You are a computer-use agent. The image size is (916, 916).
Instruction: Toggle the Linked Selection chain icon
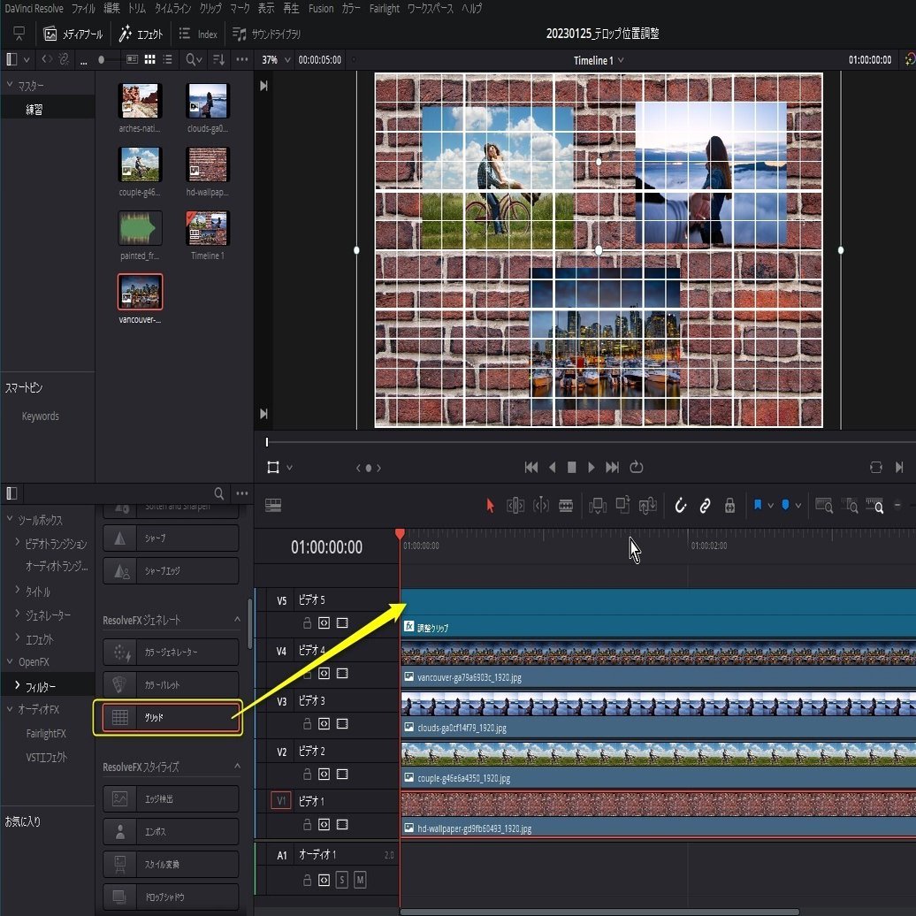click(x=705, y=506)
